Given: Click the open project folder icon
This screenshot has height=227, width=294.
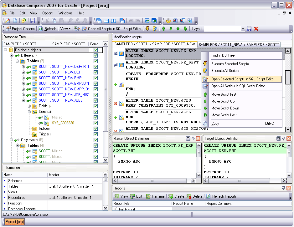Looking at the screenshot, I should [23, 21].
